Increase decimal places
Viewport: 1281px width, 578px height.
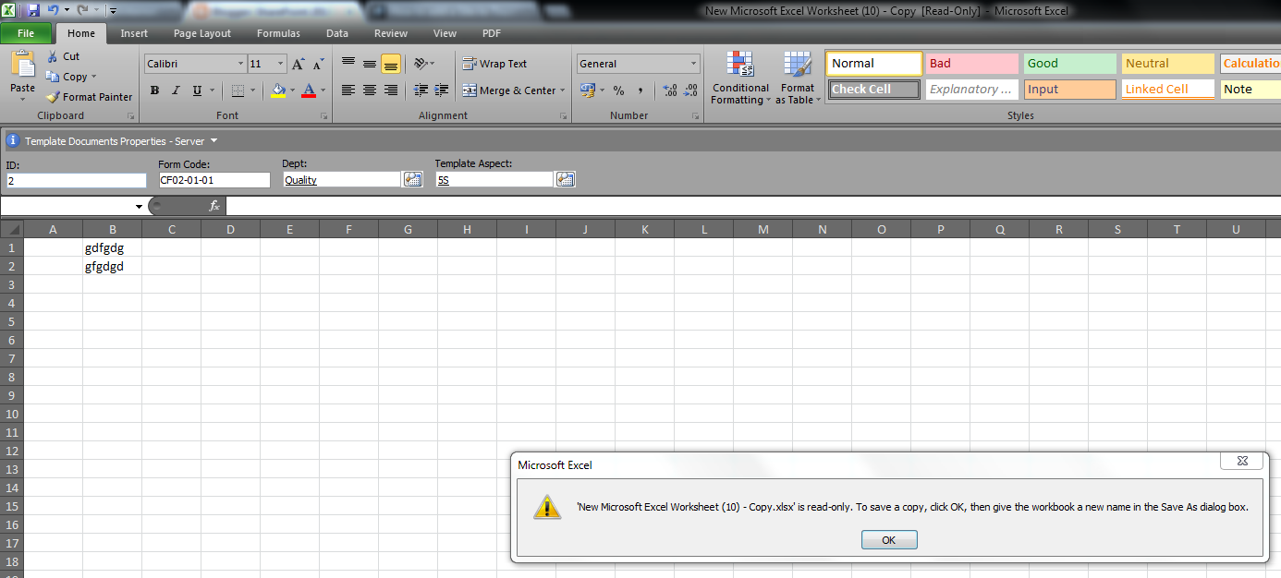coord(669,90)
